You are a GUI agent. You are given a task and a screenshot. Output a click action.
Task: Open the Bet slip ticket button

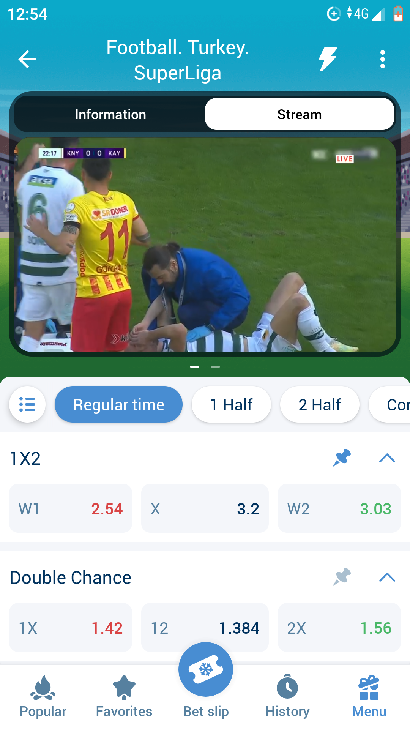[x=206, y=669]
